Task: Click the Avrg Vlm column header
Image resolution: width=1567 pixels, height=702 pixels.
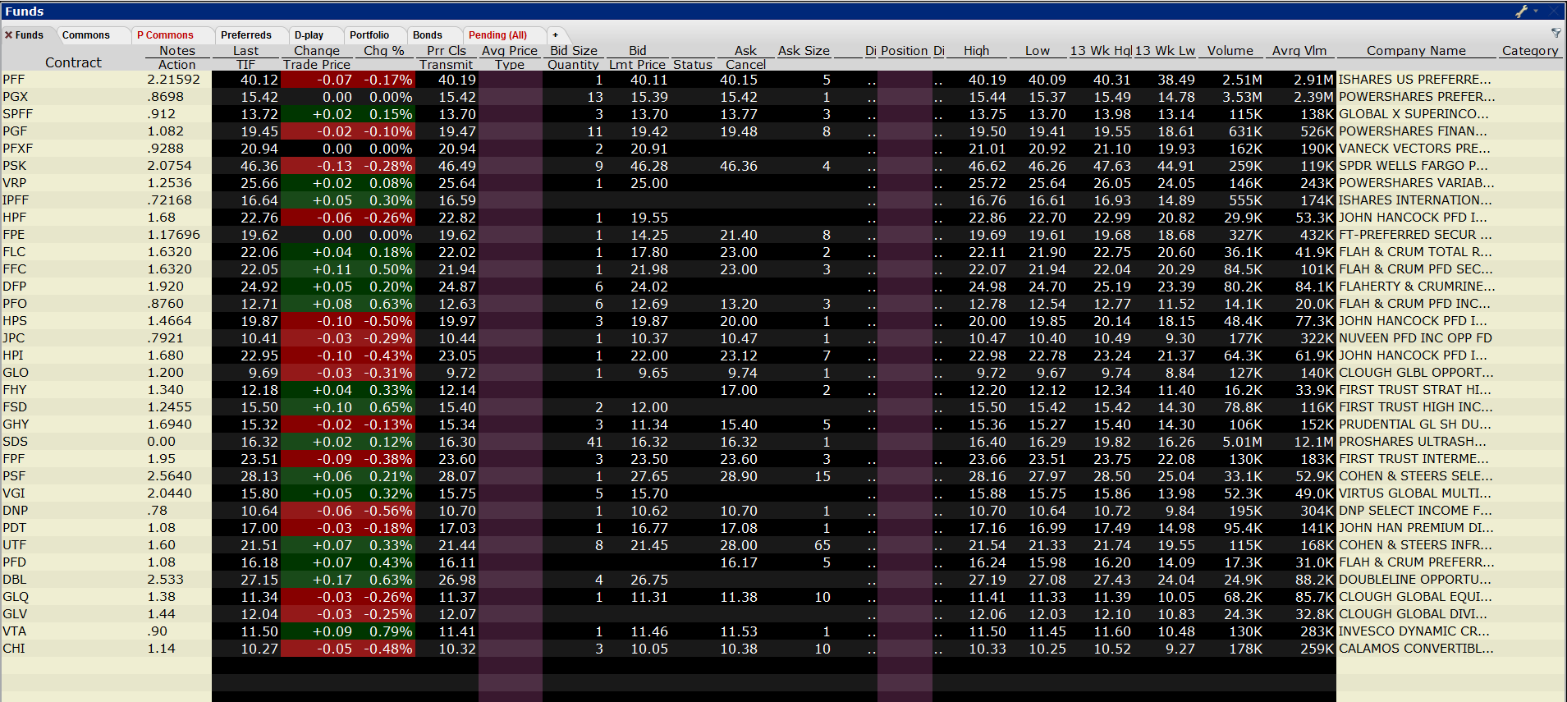Action: coord(1299,51)
